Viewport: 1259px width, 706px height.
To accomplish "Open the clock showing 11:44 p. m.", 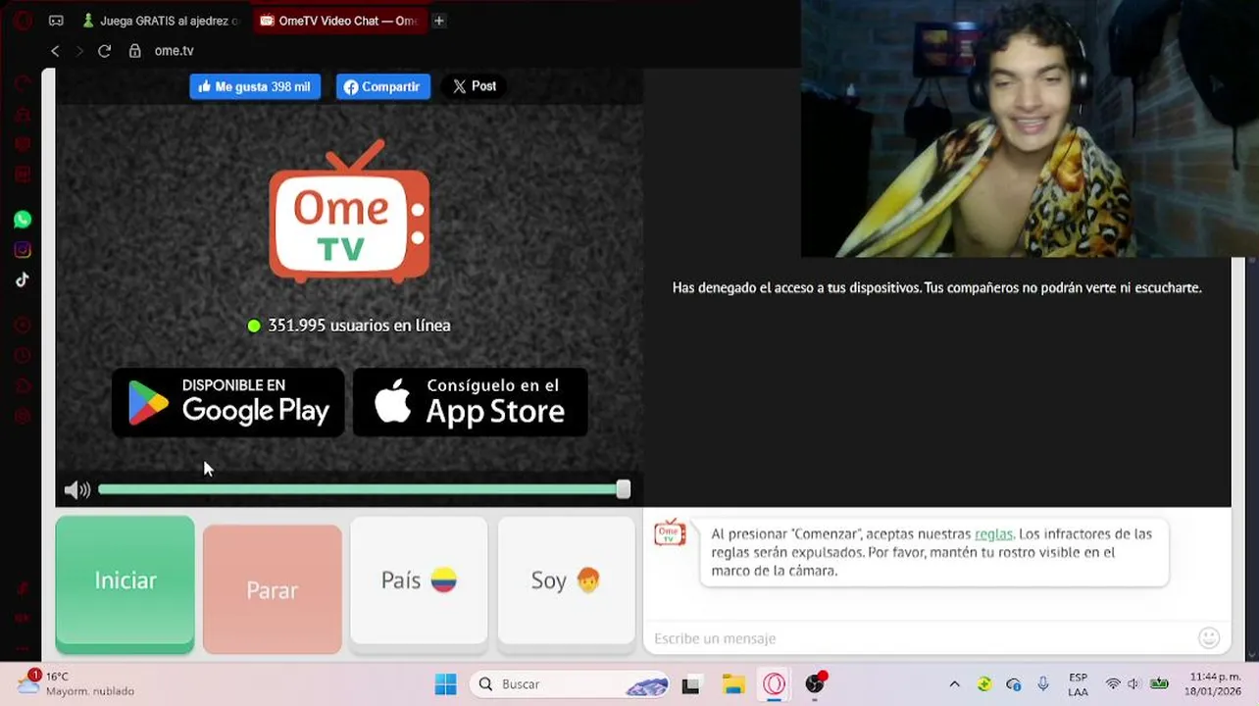I will [x=1214, y=684].
